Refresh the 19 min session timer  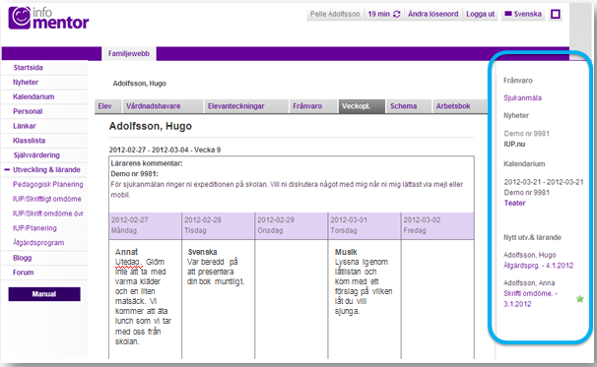point(397,14)
